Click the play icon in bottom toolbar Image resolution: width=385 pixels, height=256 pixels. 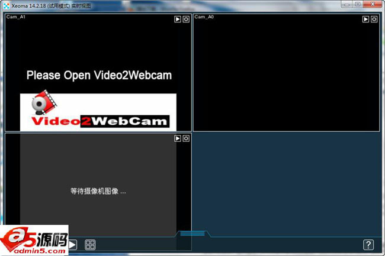point(73,245)
